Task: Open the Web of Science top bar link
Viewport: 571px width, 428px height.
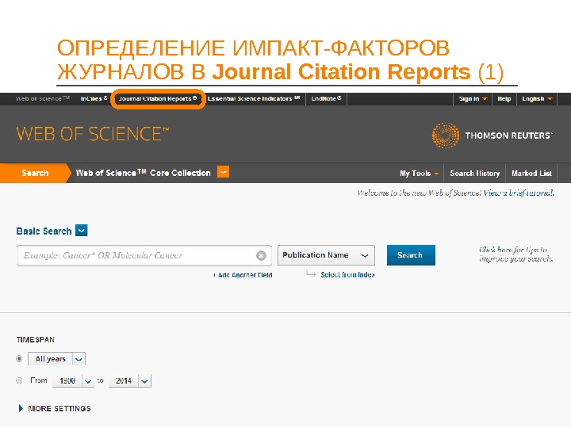Action: click(43, 98)
